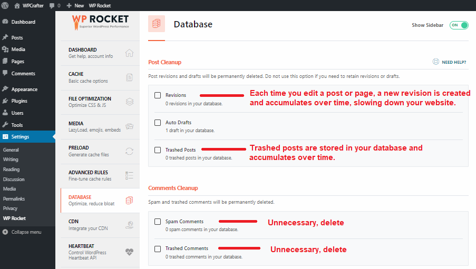Click the Preload refresh arrows icon
476x269 pixels.
(x=130, y=151)
